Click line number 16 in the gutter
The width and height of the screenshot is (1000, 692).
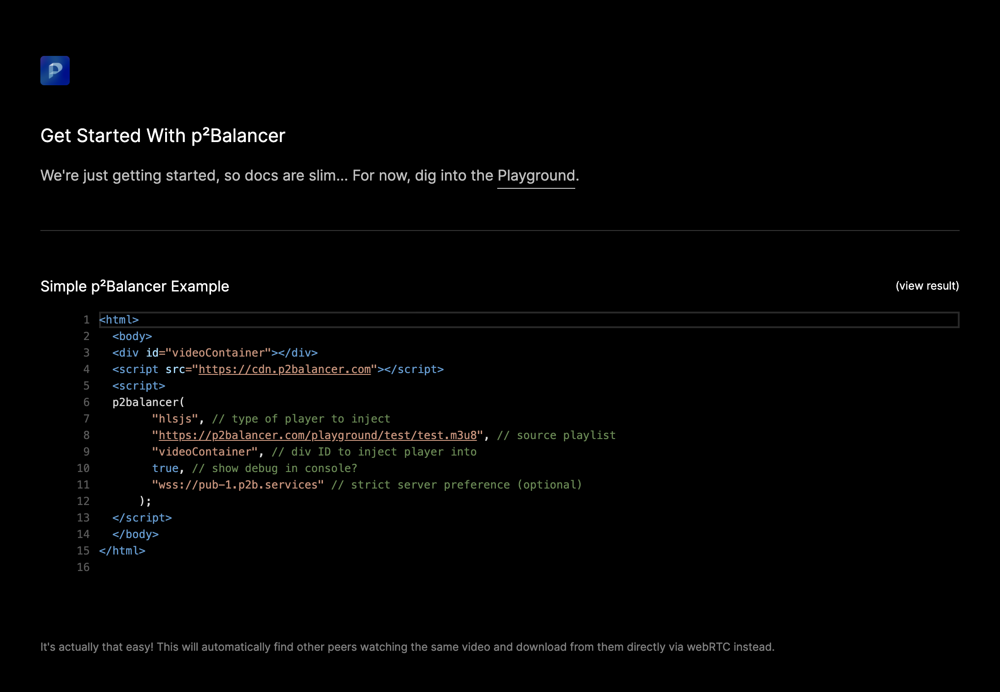point(84,567)
